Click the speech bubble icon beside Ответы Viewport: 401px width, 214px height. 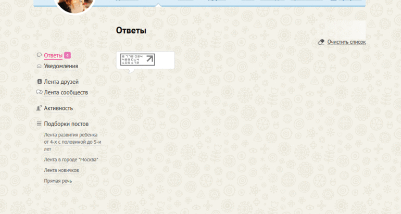tap(39, 55)
